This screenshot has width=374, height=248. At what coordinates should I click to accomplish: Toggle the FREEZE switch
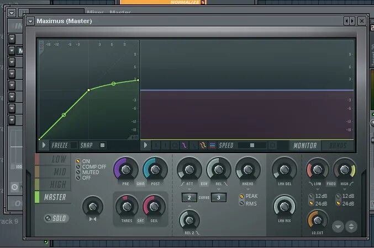click(x=73, y=145)
